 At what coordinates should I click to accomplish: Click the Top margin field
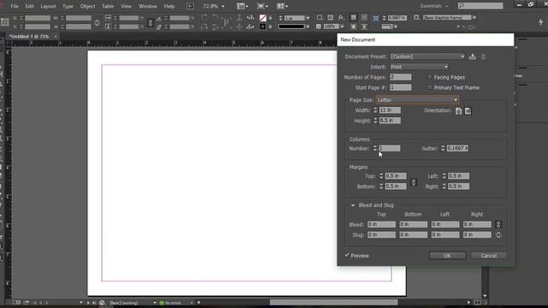point(396,176)
